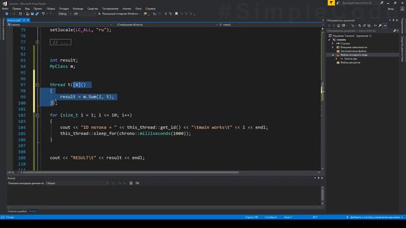Click the editor horizontal scrollbar thumb
The width and height of the screenshot is (406, 228).
(131, 172)
